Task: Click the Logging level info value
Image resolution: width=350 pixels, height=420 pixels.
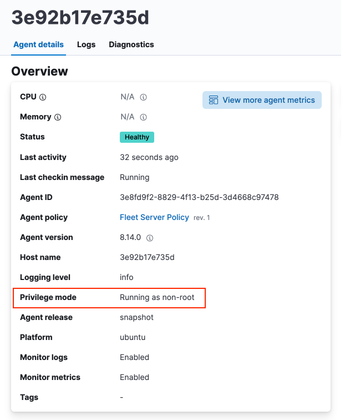Action: pyautogui.click(x=126, y=277)
